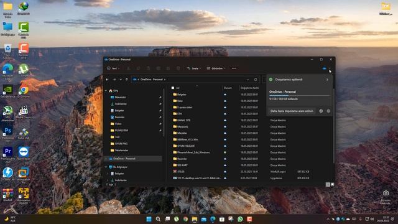Viewport: 398px width, 224px height.
Task: Open the Sırala sort dropdown
Action: point(194,68)
